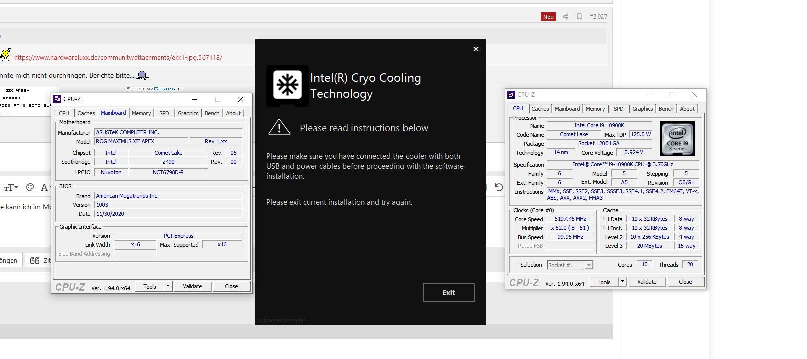Switch to Bench tab in the 10900K CPU-Z window
Viewport: 807px width, 359px height.
click(x=666, y=109)
